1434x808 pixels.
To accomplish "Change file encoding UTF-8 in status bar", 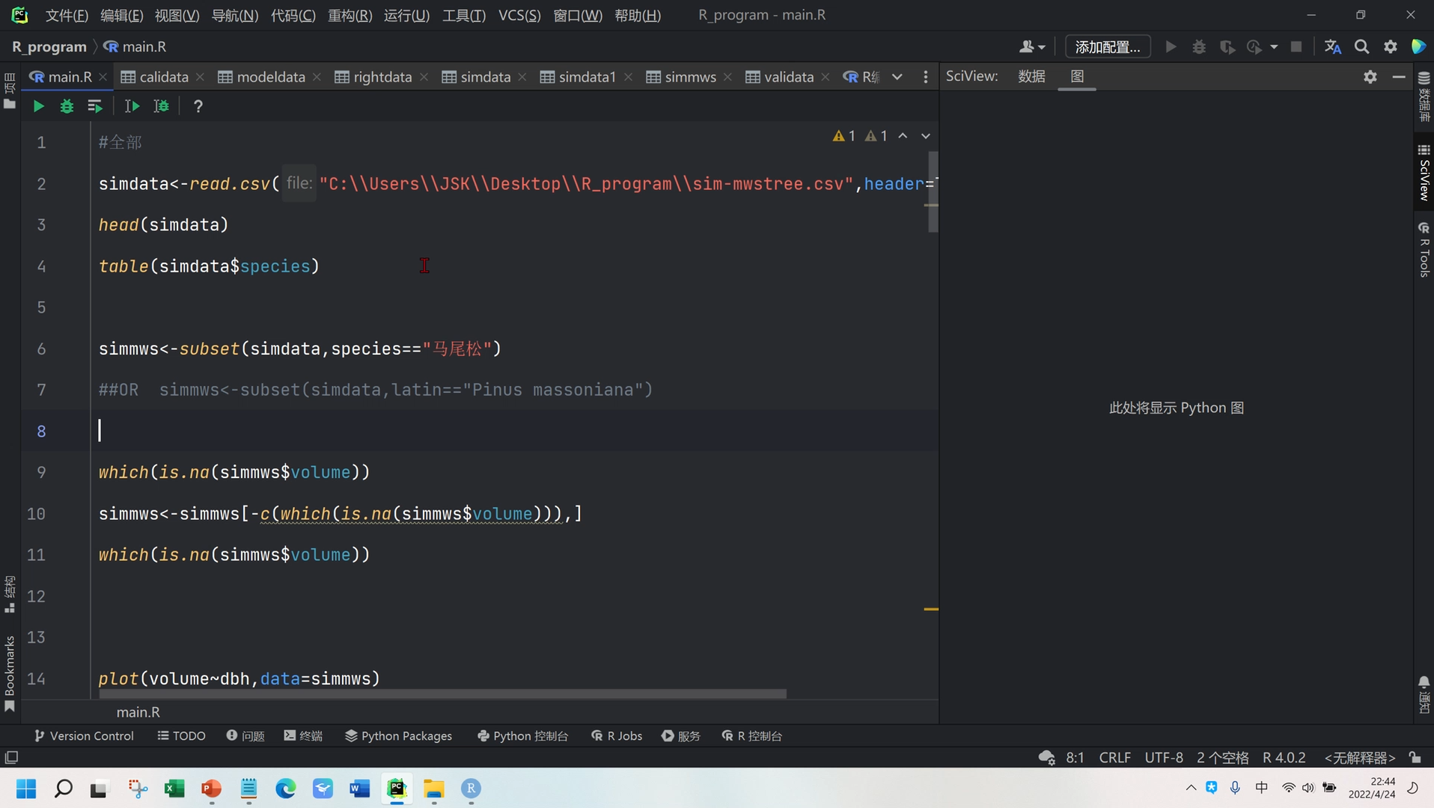I will 1164,757.
